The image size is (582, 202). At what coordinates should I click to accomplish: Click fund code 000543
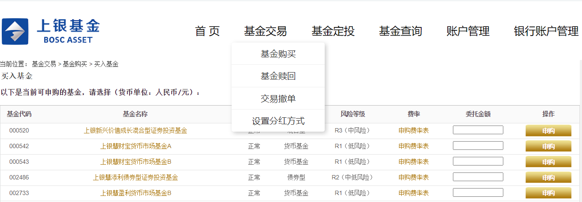tap(19, 162)
